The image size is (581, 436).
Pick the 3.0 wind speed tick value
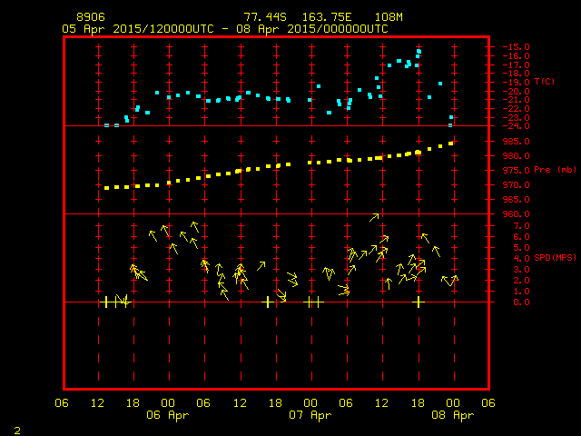pos(522,270)
